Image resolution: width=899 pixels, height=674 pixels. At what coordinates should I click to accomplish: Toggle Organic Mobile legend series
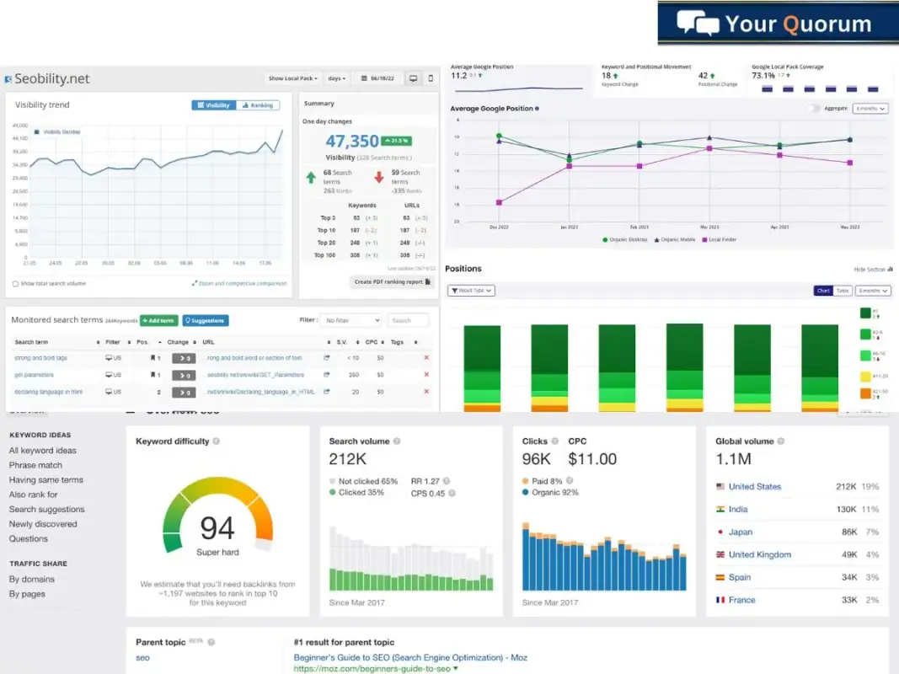[675, 239]
